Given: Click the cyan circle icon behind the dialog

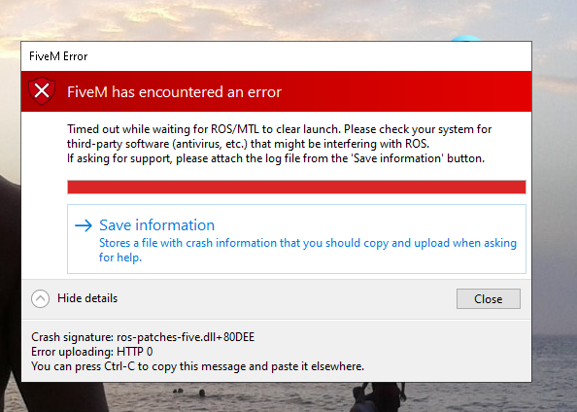Looking at the screenshot, I should tap(466, 38).
